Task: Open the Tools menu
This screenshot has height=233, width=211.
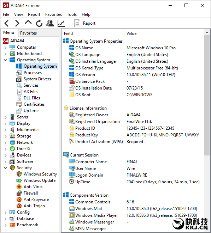Action: (x=72, y=14)
